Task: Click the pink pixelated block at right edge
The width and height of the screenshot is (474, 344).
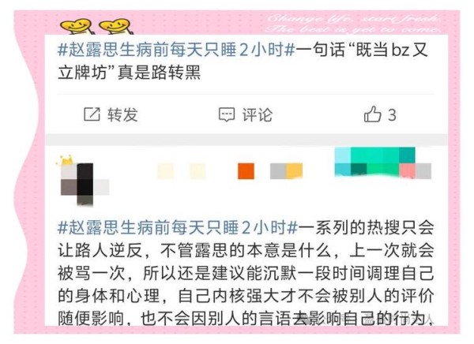Action: [x=407, y=171]
